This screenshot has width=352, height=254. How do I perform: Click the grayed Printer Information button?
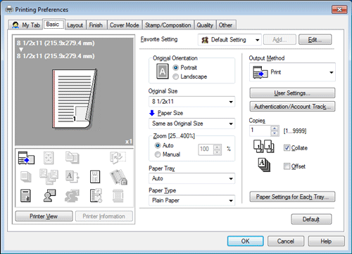[x=104, y=216]
